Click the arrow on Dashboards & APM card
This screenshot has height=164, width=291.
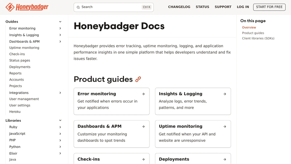click(x=143, y=126)
